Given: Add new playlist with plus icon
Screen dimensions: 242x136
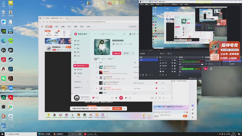Looking at the screenshot, I should coord(87,82).
